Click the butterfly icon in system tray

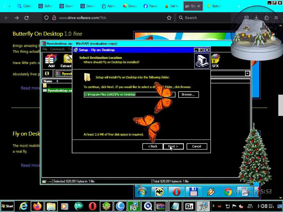[220, 206]
